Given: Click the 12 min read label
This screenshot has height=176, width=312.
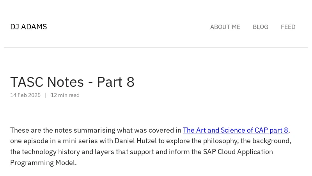Looking at the screenshot, I should [65, 95].
